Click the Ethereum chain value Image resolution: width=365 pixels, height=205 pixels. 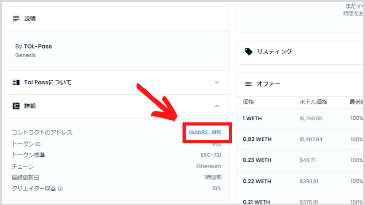coord(209,166)
